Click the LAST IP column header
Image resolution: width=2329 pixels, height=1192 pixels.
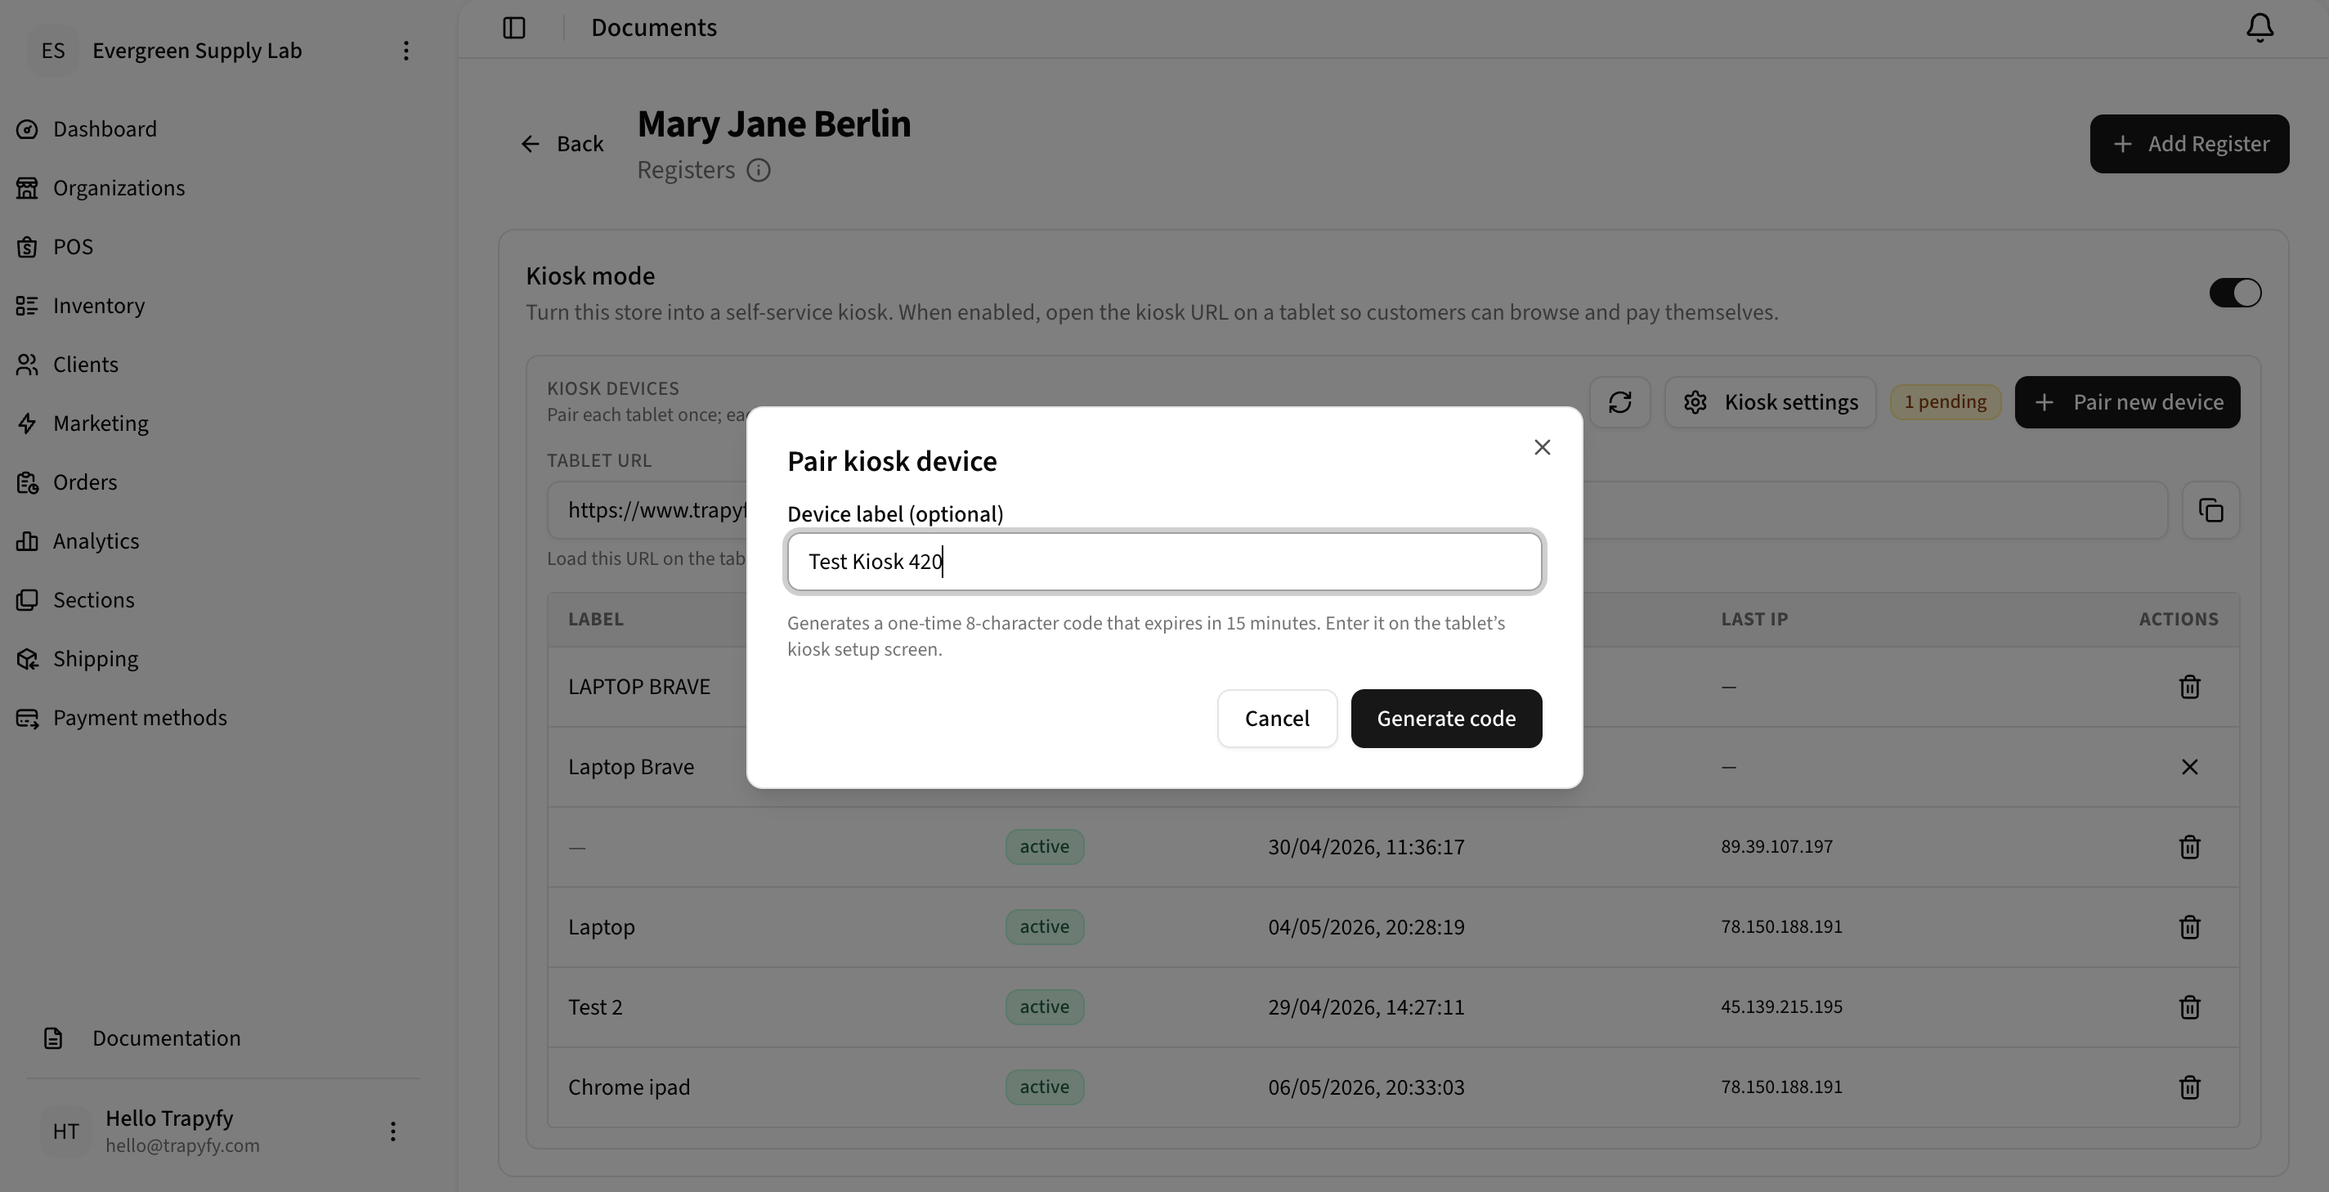click(x=1754, y=620)
